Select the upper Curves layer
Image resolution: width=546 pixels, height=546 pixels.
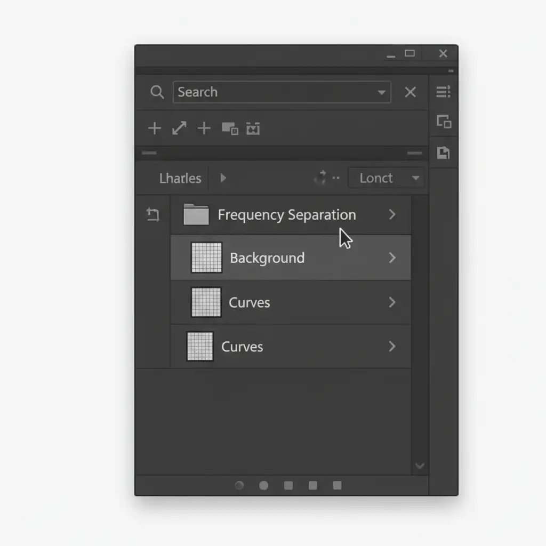(x=249, y=302)
